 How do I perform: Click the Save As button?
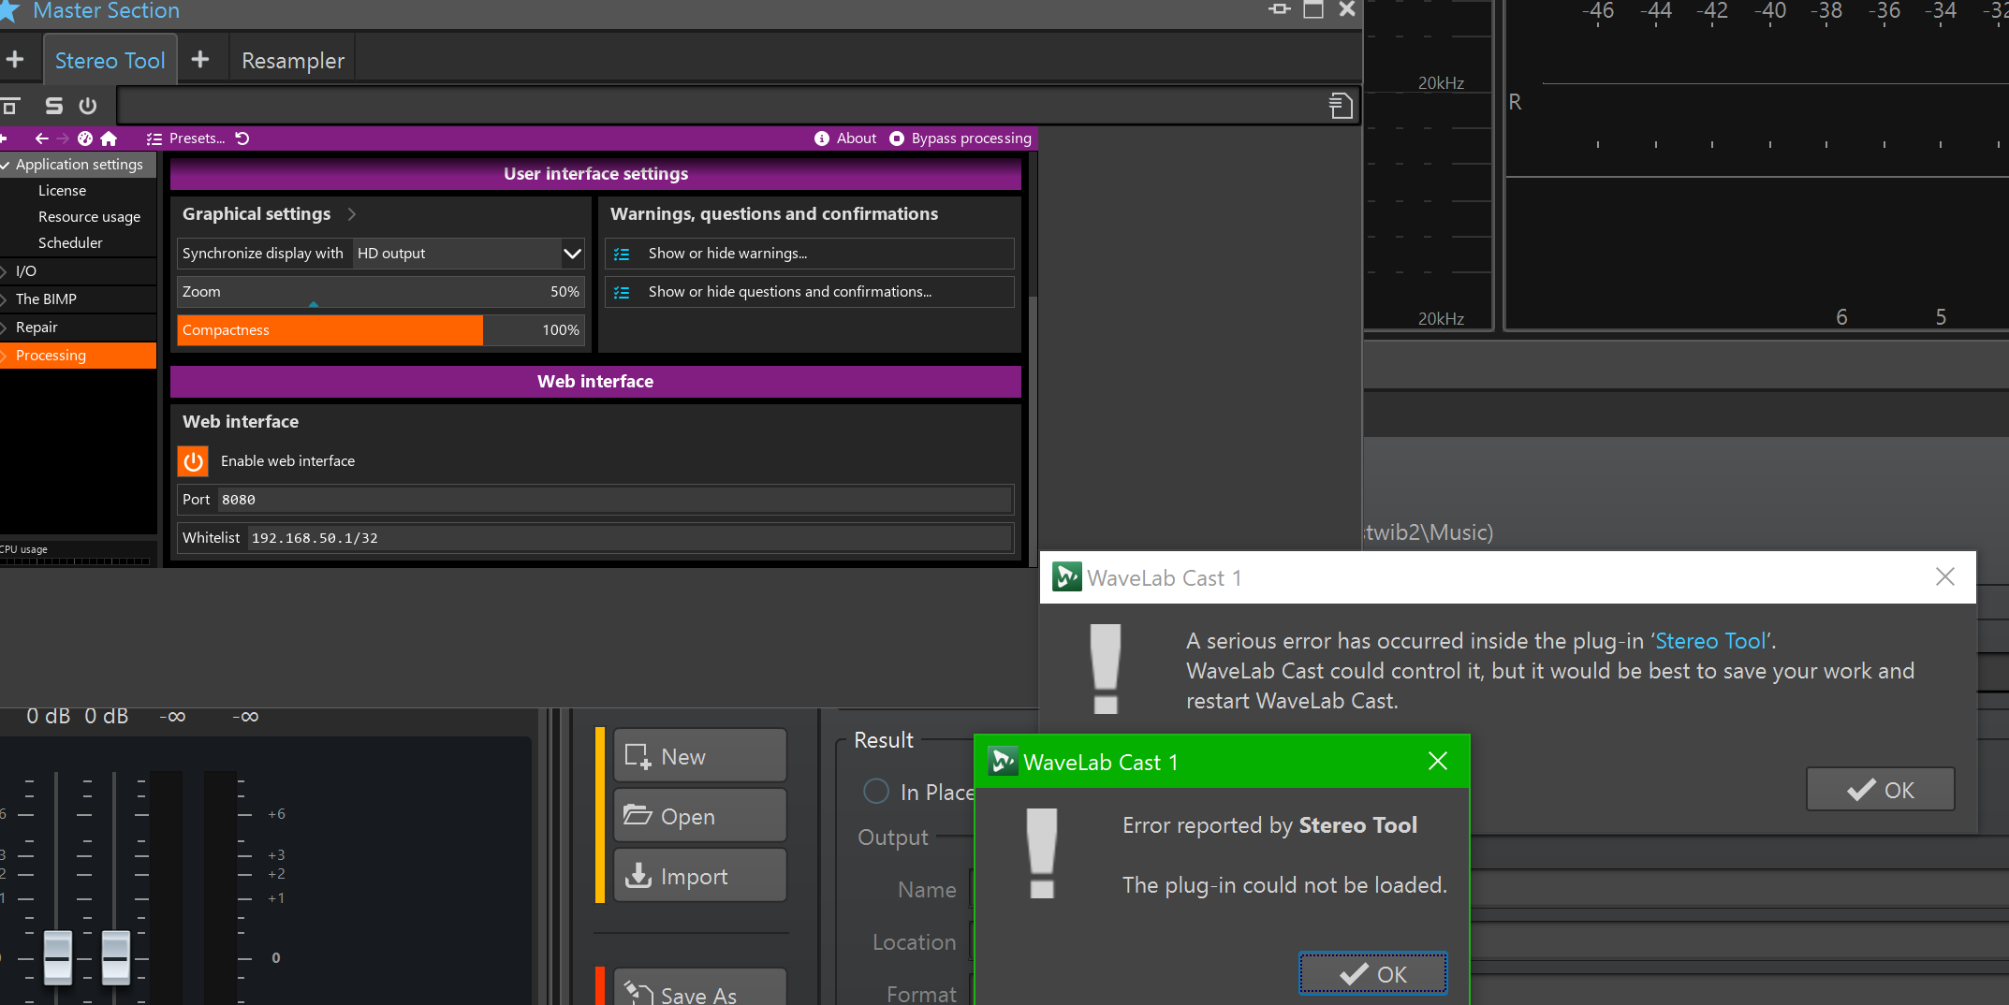coord(700,988)
